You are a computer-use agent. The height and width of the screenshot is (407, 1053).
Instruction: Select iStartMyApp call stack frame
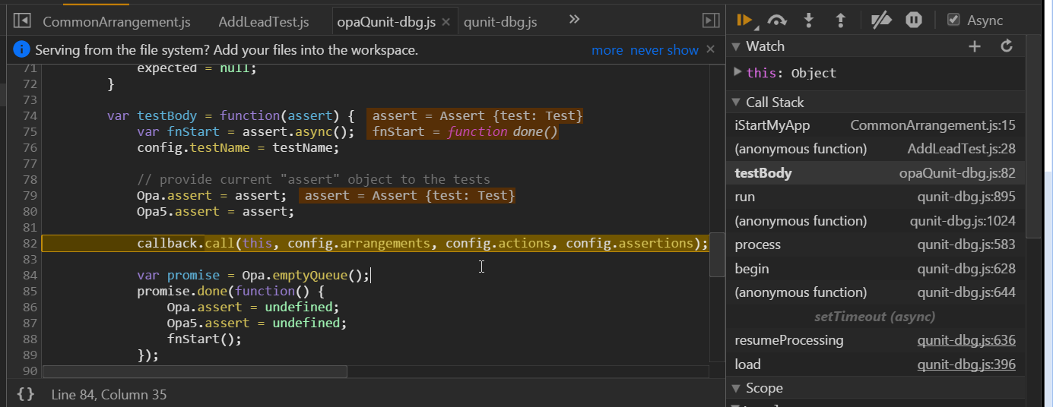coord(875,125)
